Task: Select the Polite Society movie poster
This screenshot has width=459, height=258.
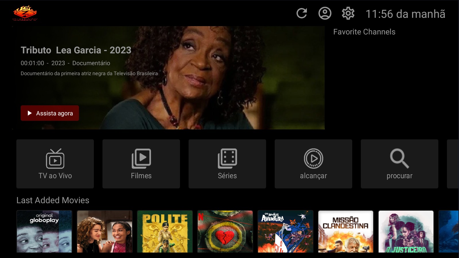Action: click(165, 232)
